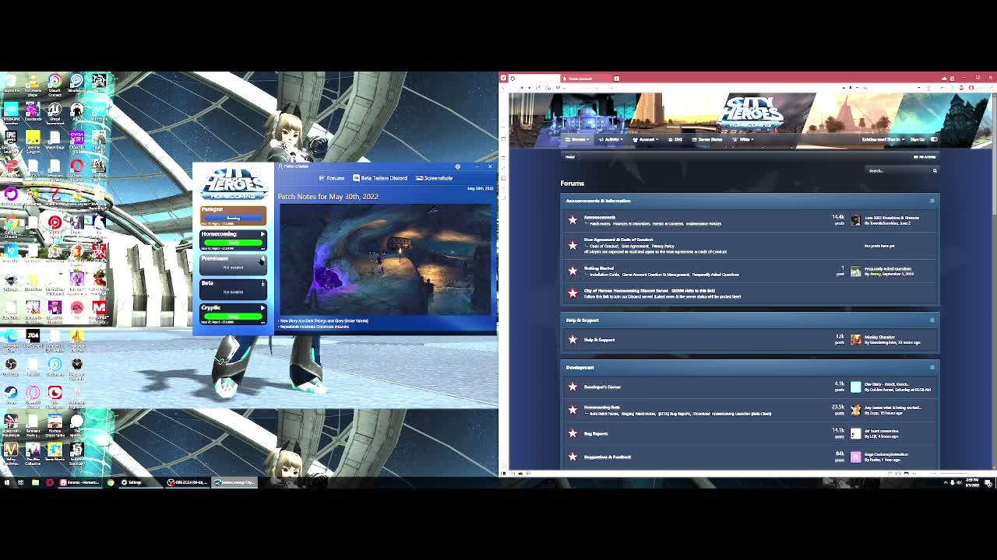This screenshot has width=997, height=560.
Task: Click the Homecoming green Ready bar
Action: [x=233, y=243]
